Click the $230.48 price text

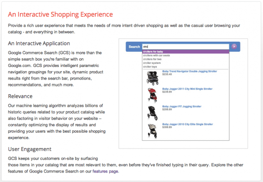click(167, 74)
